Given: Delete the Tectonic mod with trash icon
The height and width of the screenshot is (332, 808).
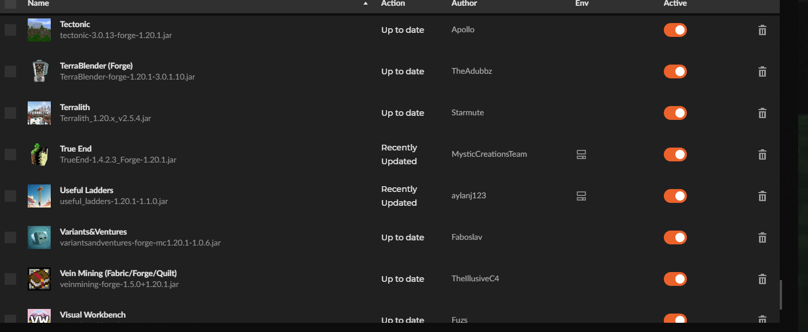Looking at the screenshot, I should 762,30.
